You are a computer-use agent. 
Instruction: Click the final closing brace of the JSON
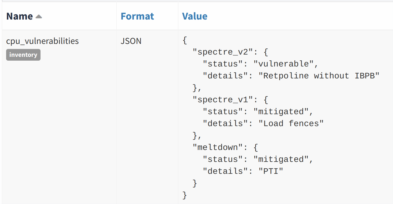[185, 195]
